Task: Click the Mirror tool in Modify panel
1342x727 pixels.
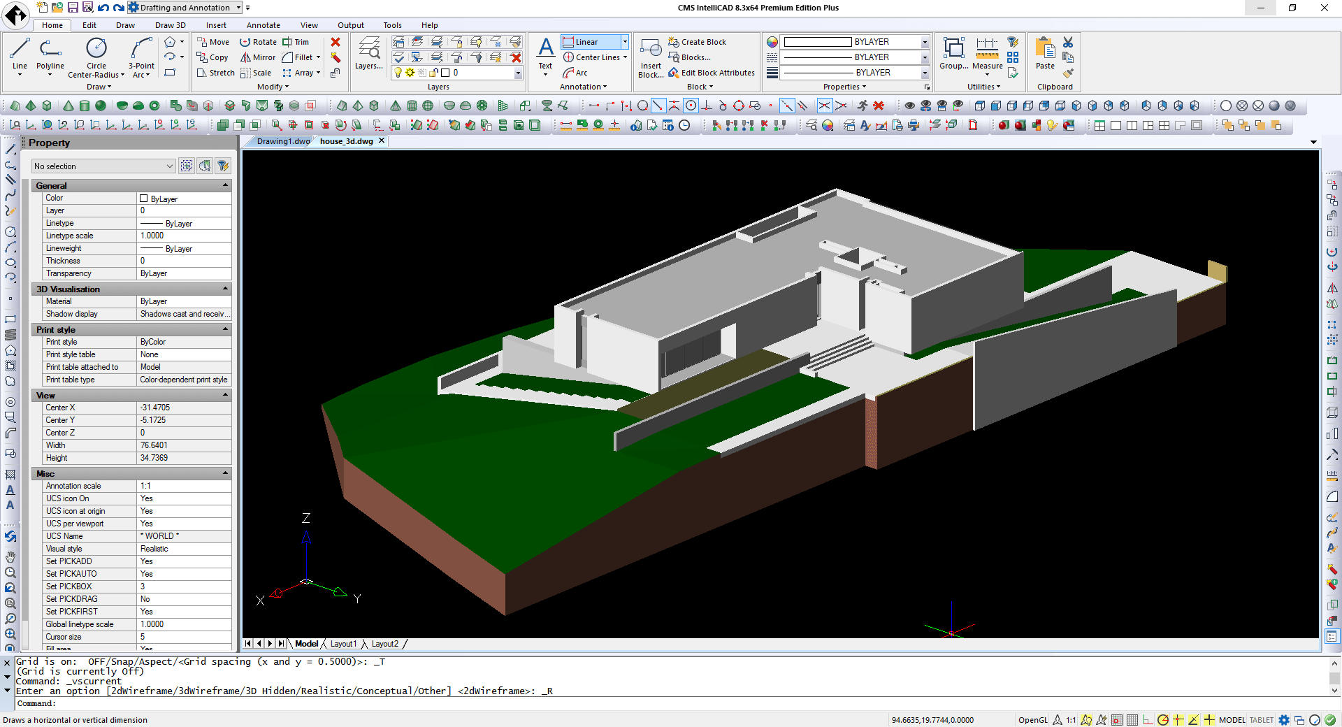Action: [x=258, y=57]
